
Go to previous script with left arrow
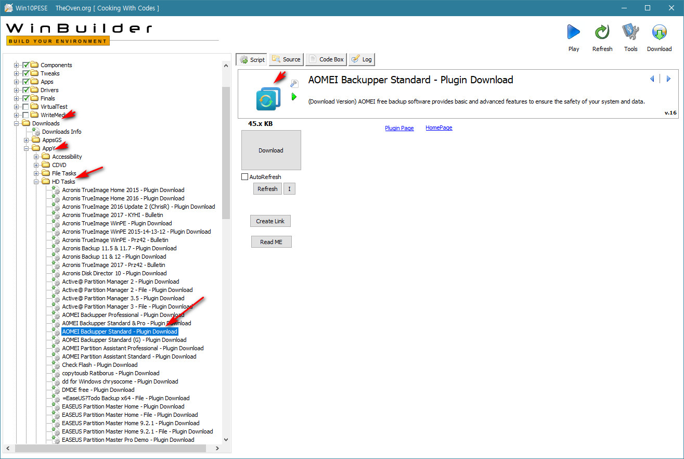coord(652,79)
